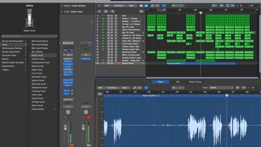Toggle Flex icon in audio editor toolbar
The width and height of the screenshot is (261, 147).
[139, 88]
